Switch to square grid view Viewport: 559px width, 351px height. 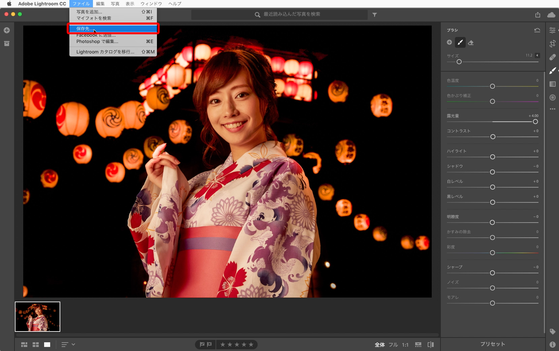(36, 345)
